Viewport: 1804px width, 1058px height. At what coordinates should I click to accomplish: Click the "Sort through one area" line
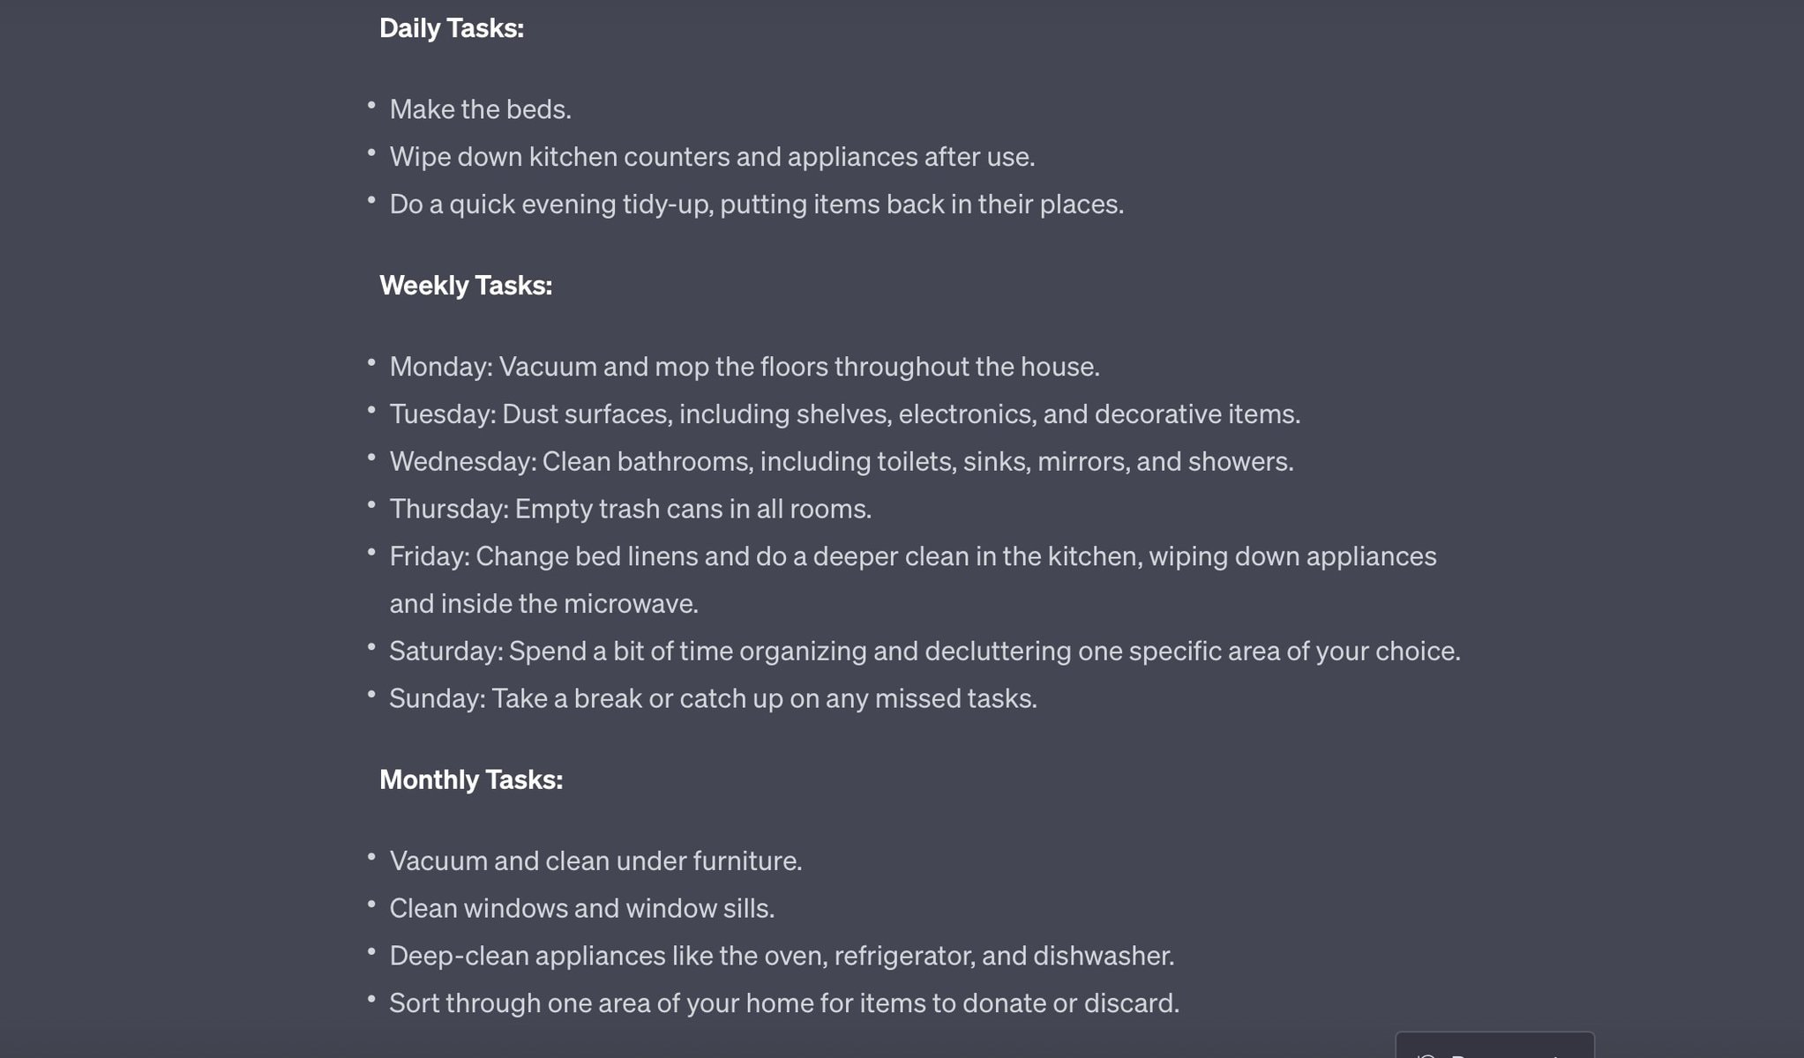pyautogui.click(x=783, y=1003)
